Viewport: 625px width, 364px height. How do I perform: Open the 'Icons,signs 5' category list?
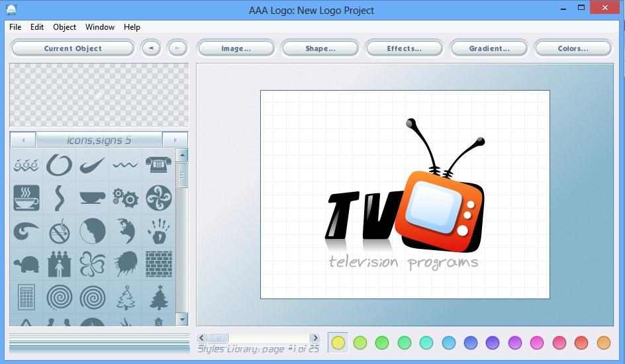99,140
